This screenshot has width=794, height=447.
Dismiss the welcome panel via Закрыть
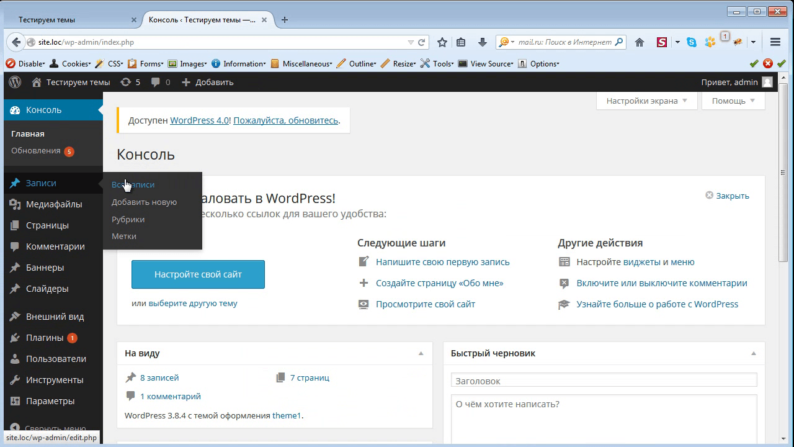click(728, 196)
